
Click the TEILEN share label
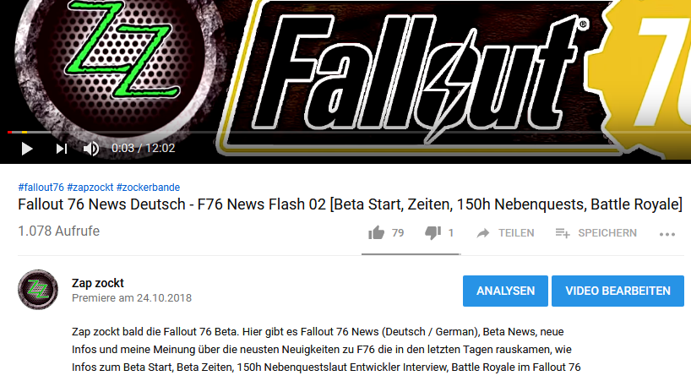pos(516,233)
